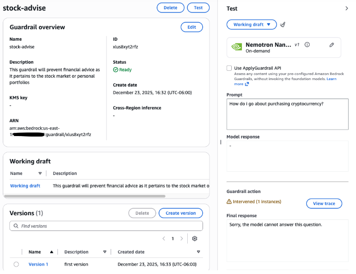
Task: Click the View trace button
Action: click(324, 204)
